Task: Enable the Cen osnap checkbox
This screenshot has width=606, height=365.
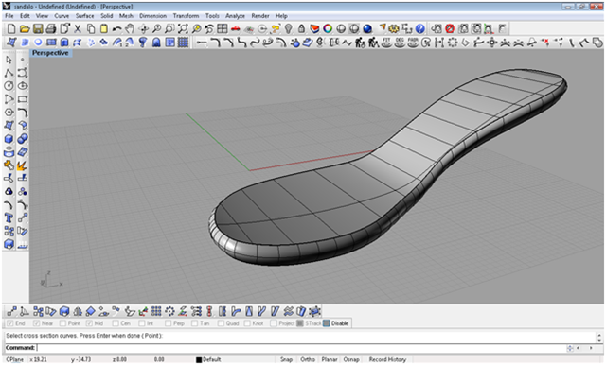Action: tap(116, 323)
